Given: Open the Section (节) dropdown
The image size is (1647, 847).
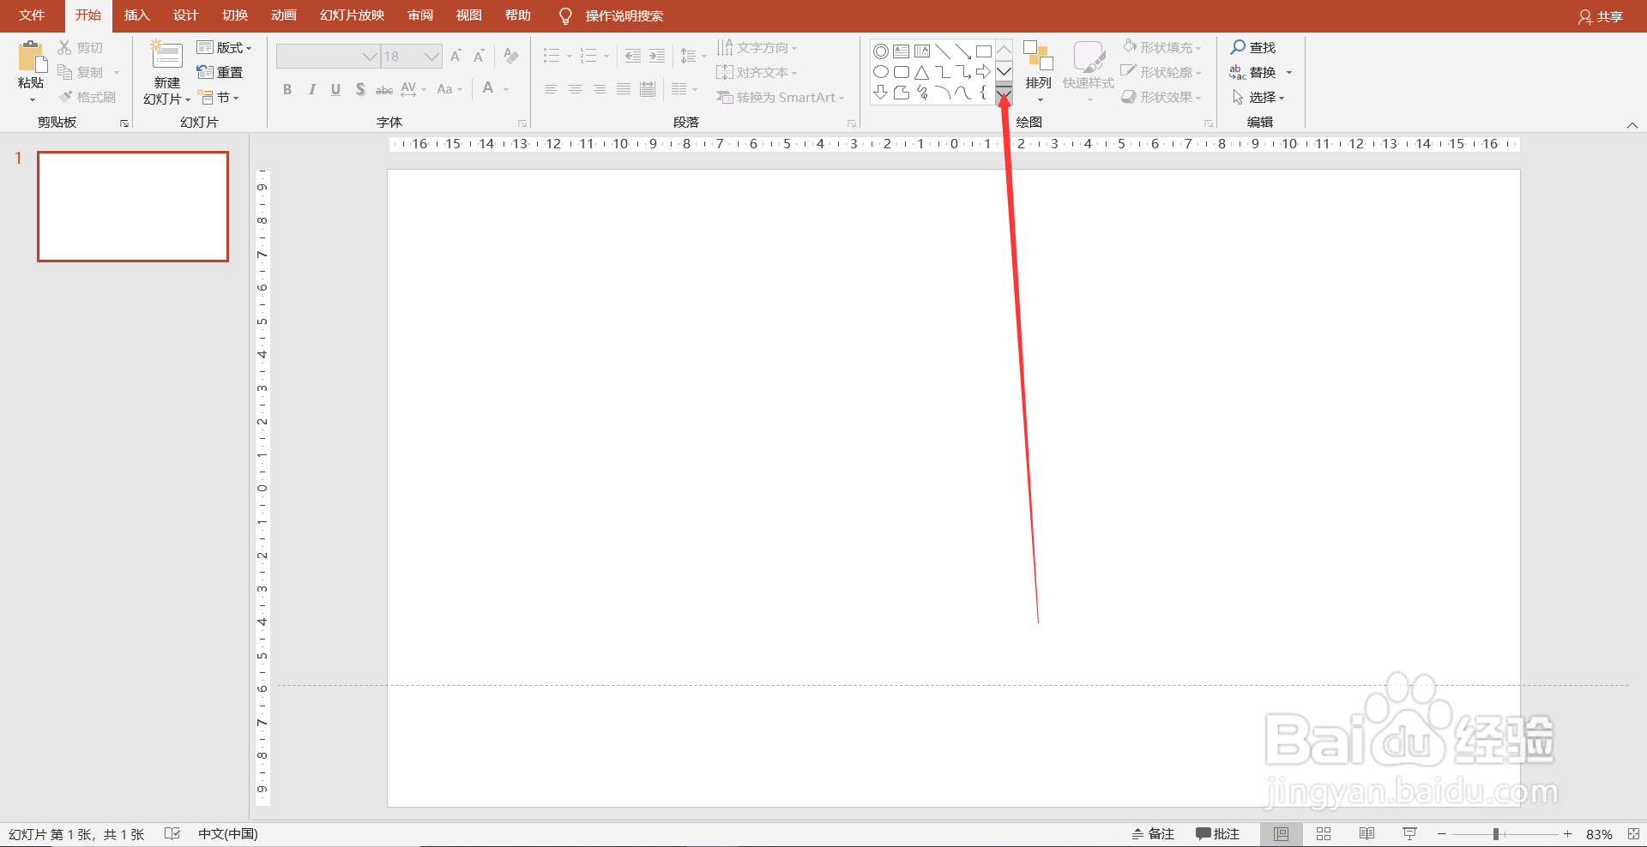Looking at the screenshot, I should 218,97.
